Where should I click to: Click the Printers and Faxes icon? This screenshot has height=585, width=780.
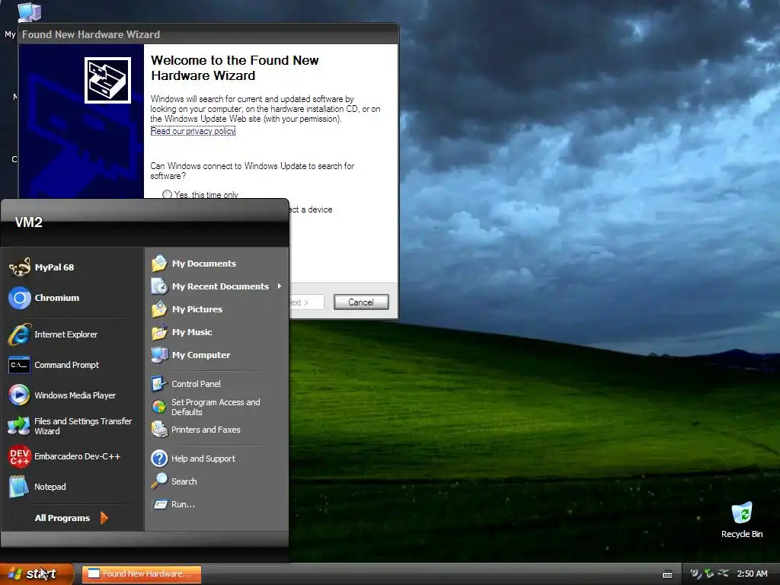point(159,430)
